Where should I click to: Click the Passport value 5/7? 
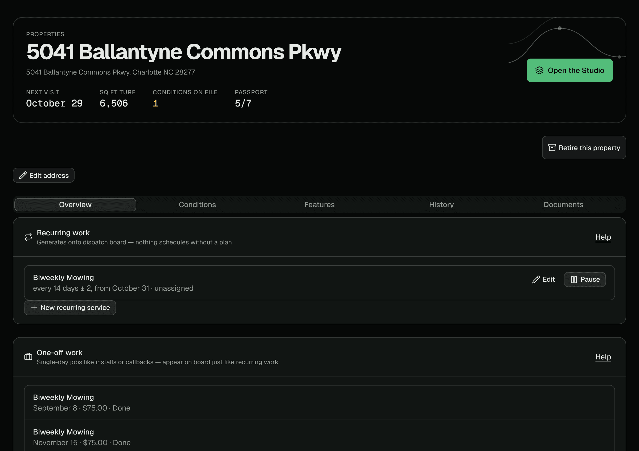pos(243,104)
